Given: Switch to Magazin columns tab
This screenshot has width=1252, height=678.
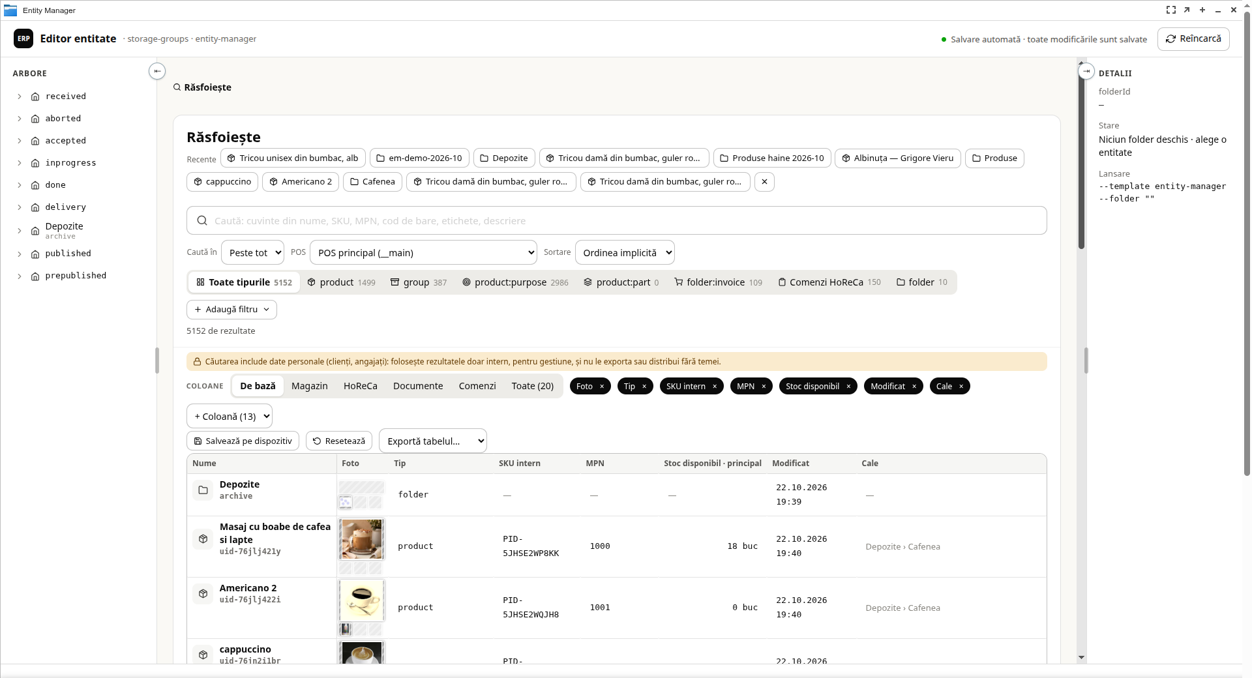Looking at the screenshot, I should click(x=310, y=386).
